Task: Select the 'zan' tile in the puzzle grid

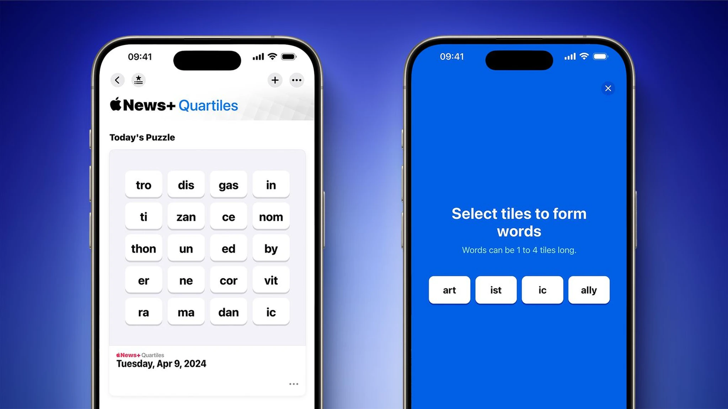Action: [x=186, y=217]
